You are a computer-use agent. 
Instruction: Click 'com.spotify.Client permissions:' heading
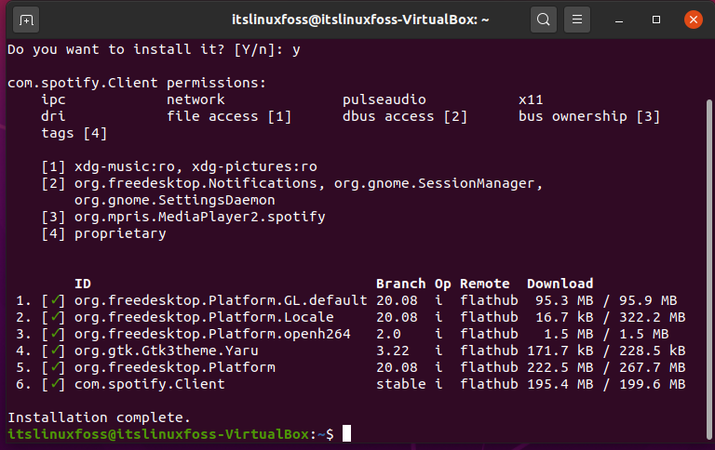pos(137,83)
